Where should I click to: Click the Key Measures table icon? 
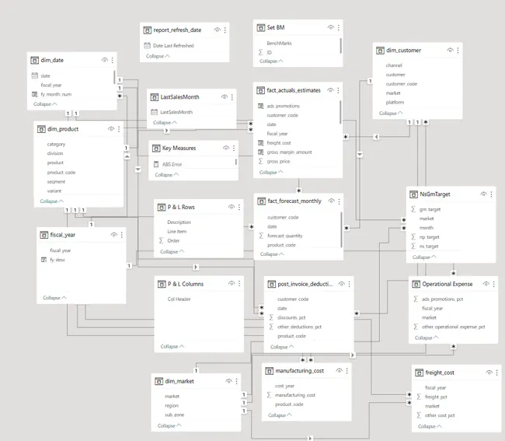pyautogui.click(x=156, y=149)
